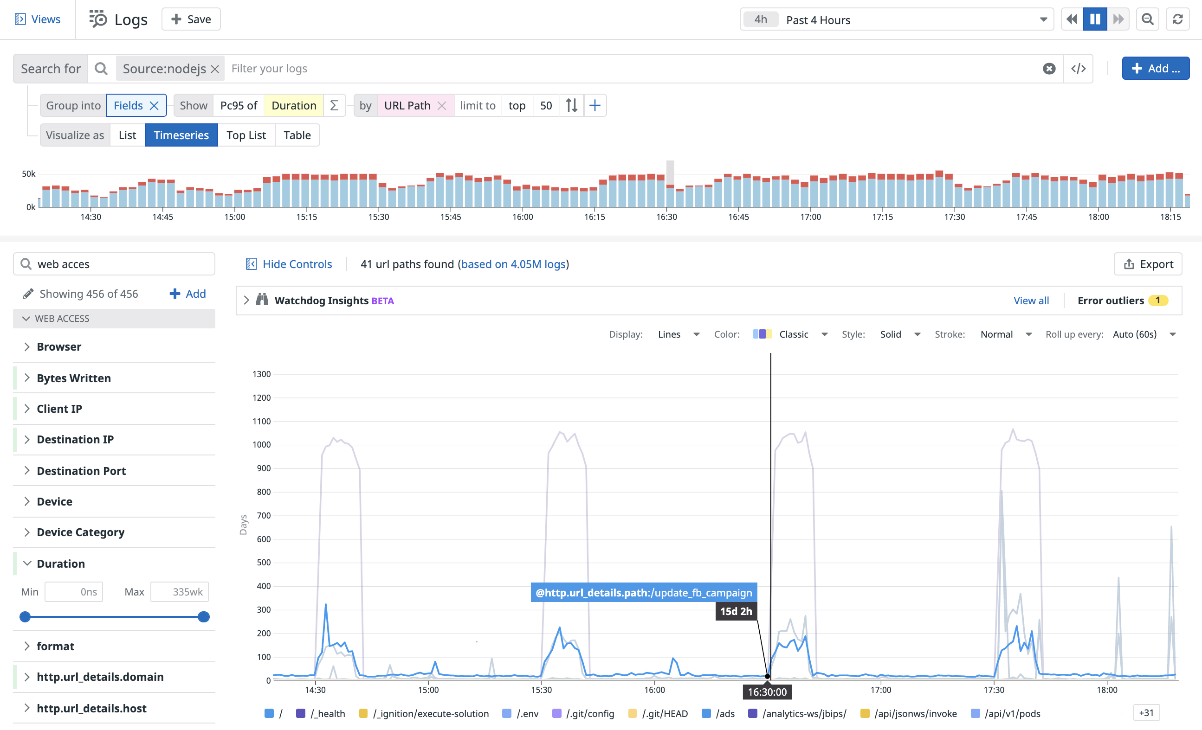Switch visualization to List
1202x730 pixels.
click(x=127, y=135)
